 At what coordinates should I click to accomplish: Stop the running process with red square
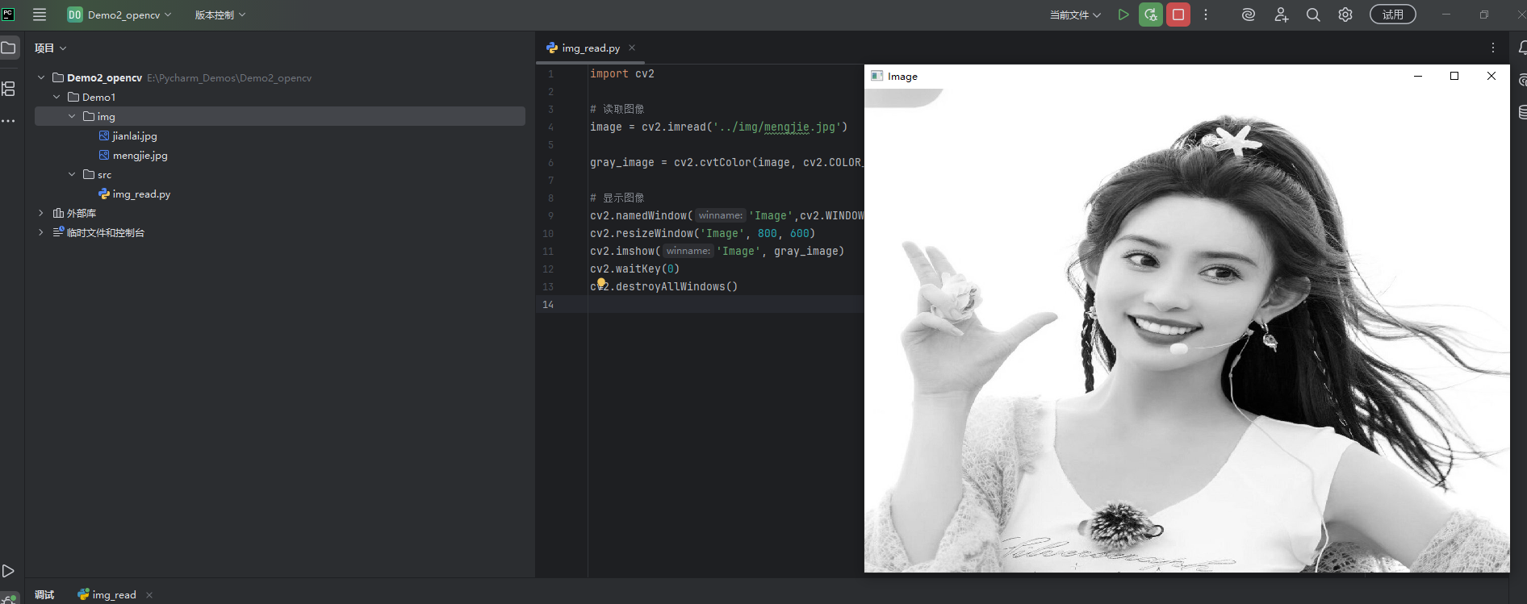click(x=1178, y=15)
